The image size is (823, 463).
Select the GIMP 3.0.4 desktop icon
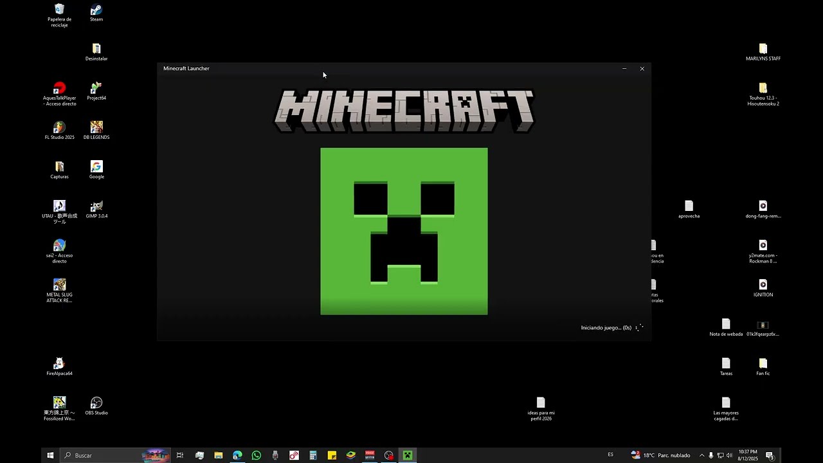click(x=96, y=209)
